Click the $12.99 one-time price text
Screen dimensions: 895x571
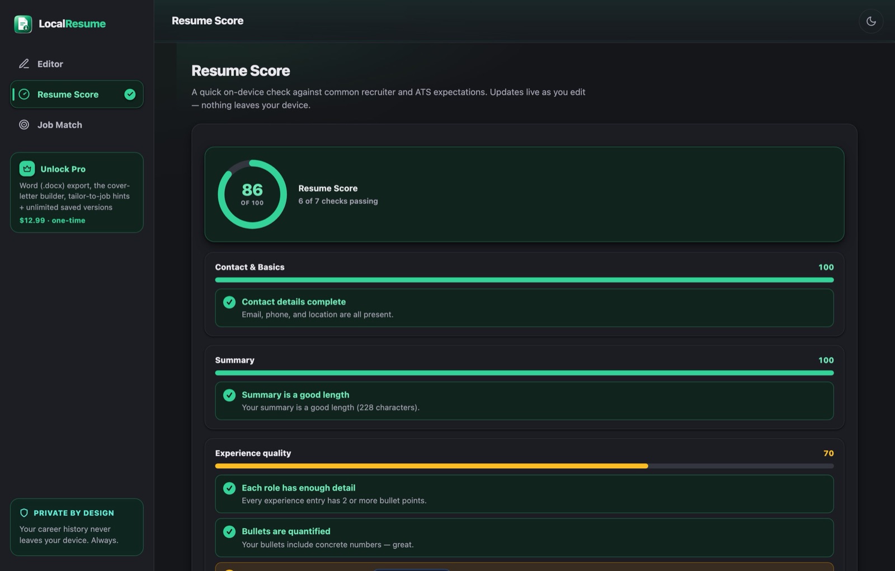[x=53, y=221]
